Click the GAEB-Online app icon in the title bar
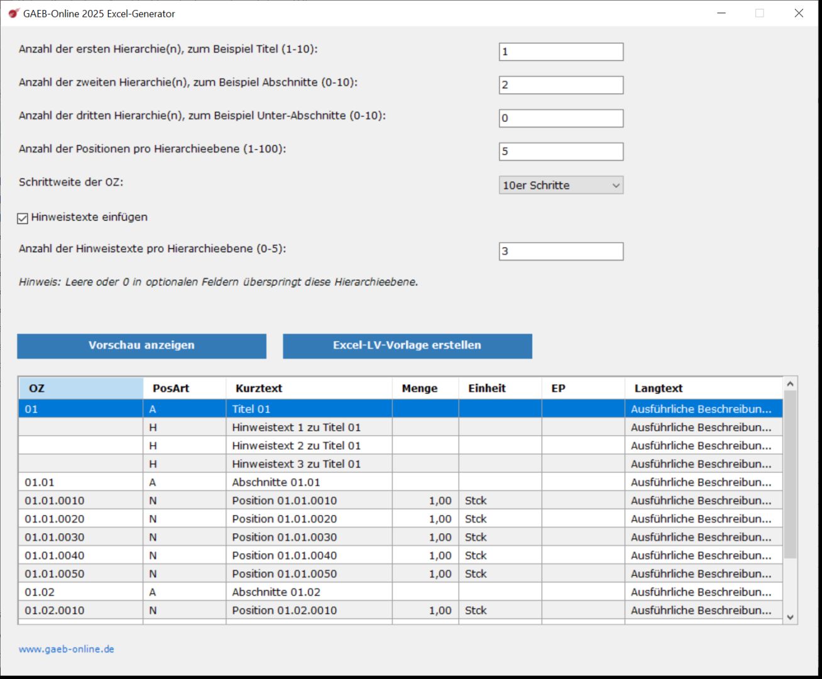 coord(13,13)
